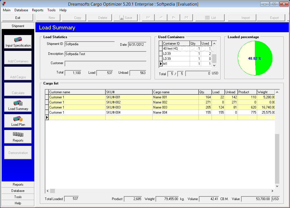Select cargo row SKU#-001

click(x=160, y=97)
